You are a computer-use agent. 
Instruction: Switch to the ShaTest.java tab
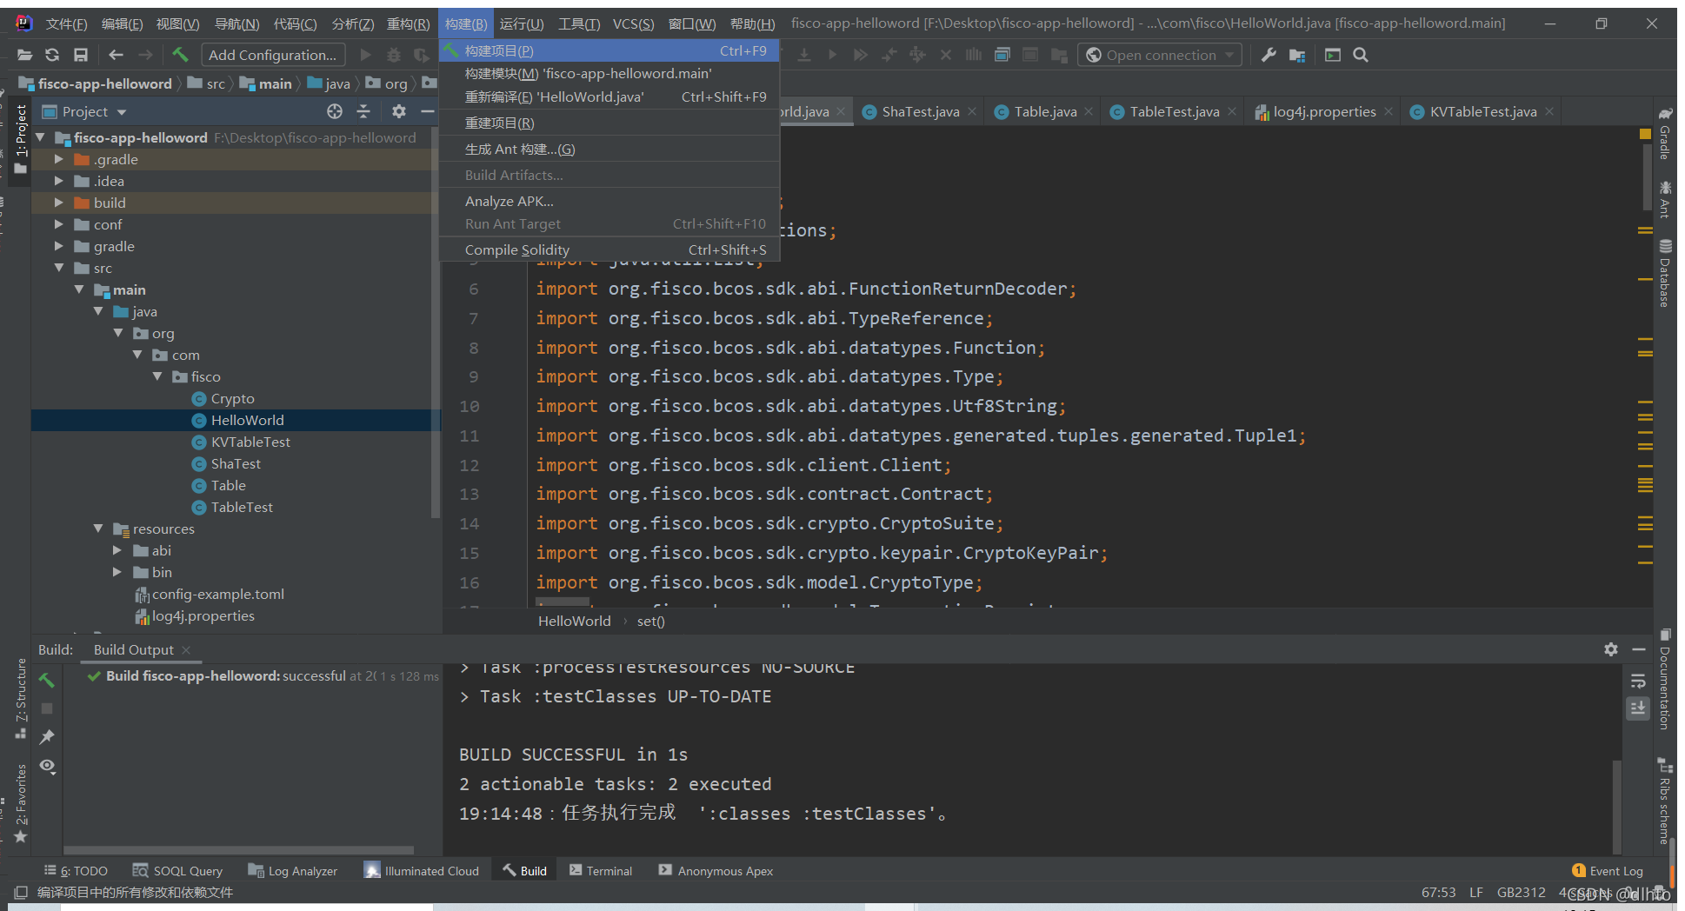pos(920,111)
